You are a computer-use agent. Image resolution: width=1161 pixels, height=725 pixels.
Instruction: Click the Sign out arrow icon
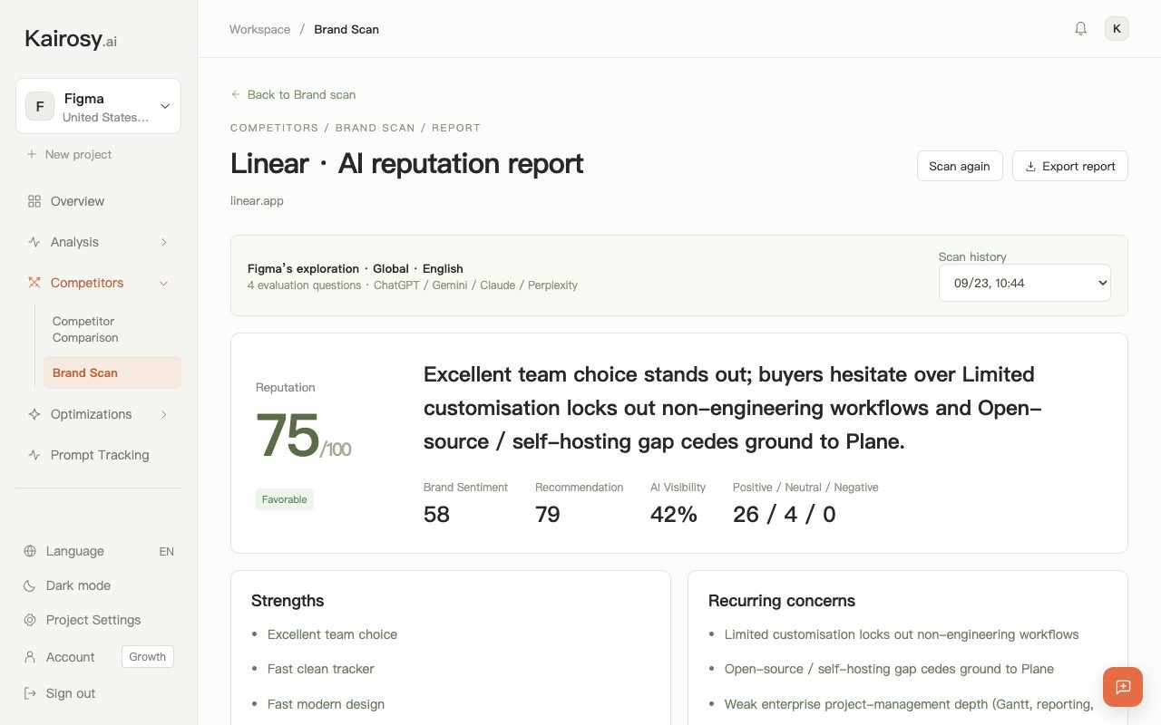tap(30, 693)
